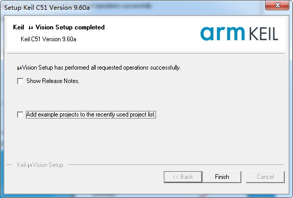The width and height of the screenshot is (293, 198).
Task: Click the blue arm logo text
Action: [222, 34]
